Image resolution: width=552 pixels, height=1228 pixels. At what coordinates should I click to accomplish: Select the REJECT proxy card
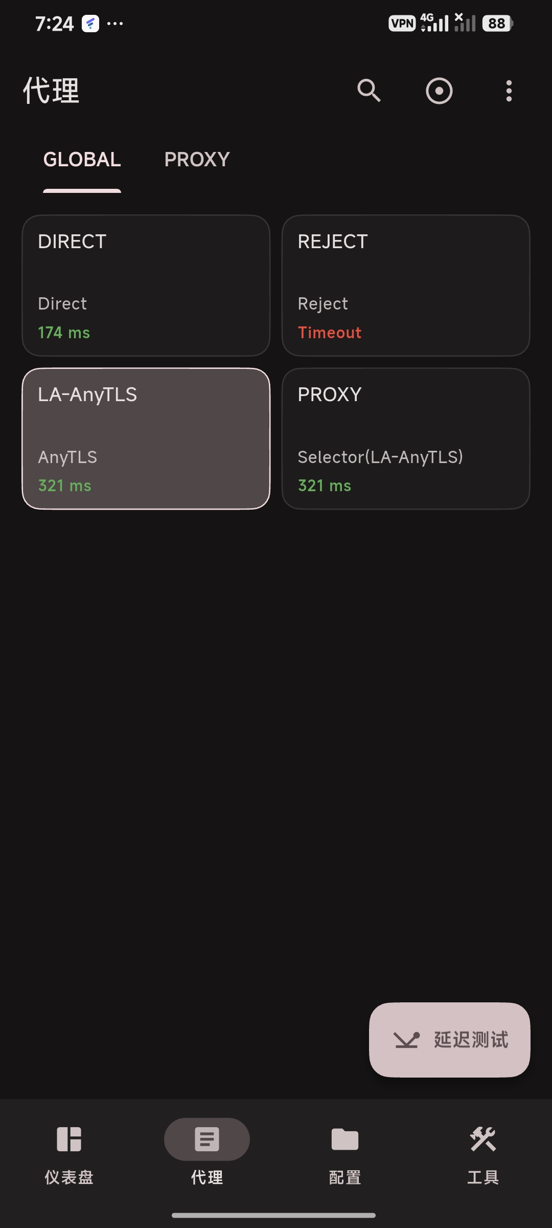[406, 286]
